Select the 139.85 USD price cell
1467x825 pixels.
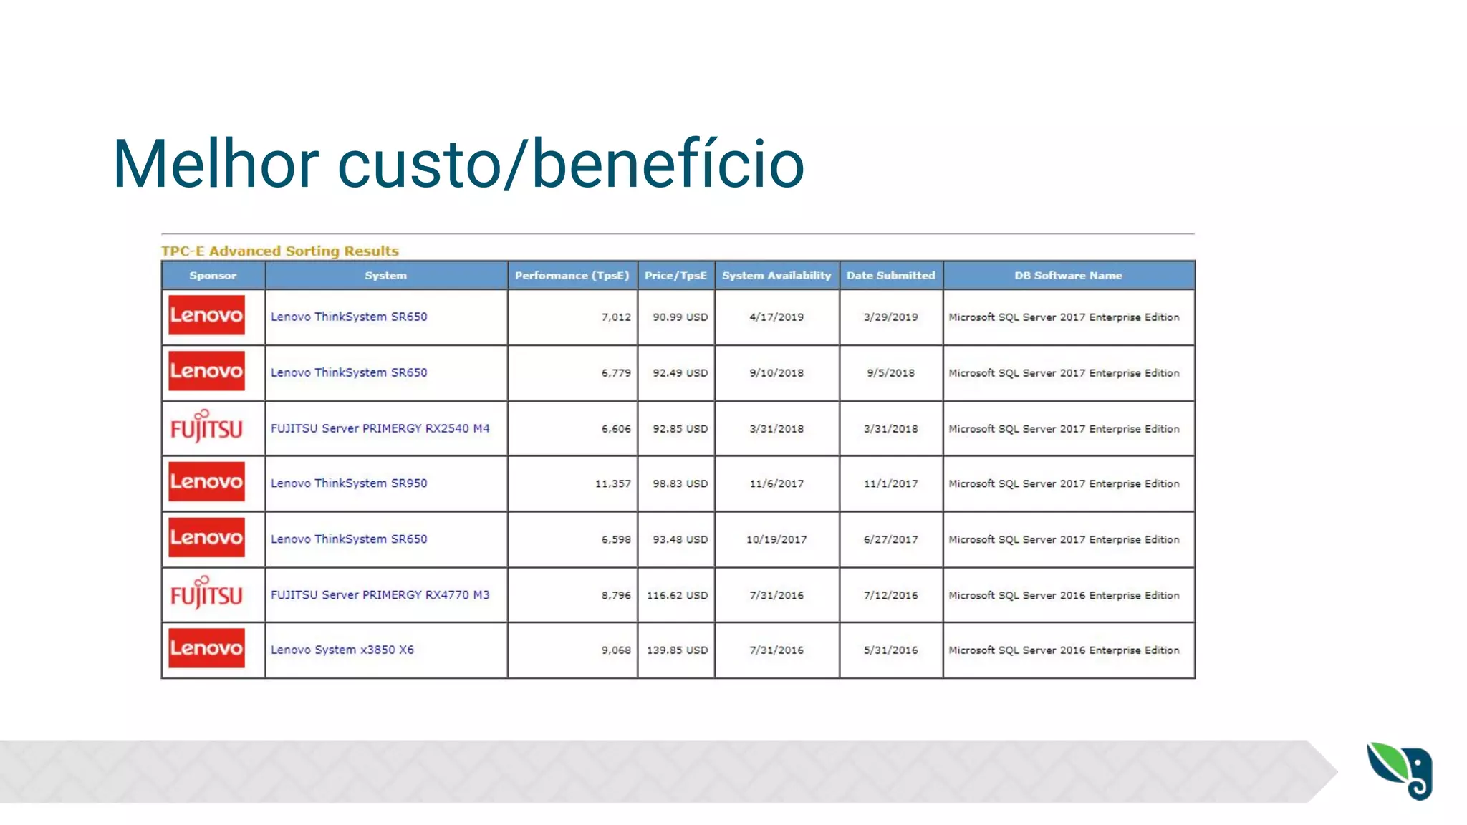[x=677, y=651]
